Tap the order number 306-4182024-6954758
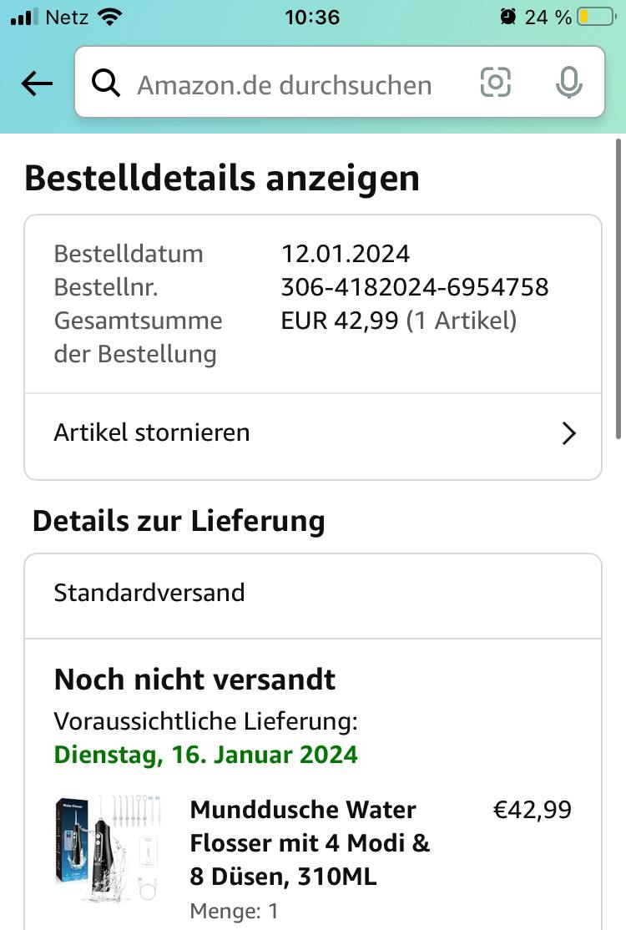626x930 pixels. click(414, 287)
